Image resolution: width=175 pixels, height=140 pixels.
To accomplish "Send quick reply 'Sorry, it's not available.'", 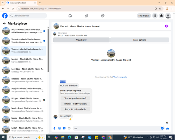I will (75, 109).
